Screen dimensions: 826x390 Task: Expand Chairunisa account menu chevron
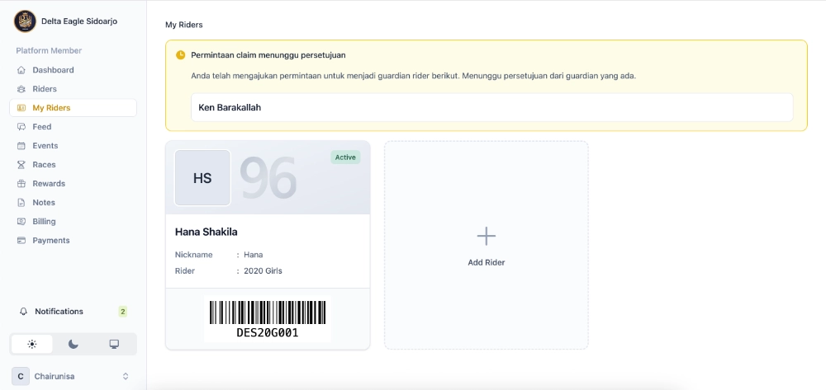126,376
